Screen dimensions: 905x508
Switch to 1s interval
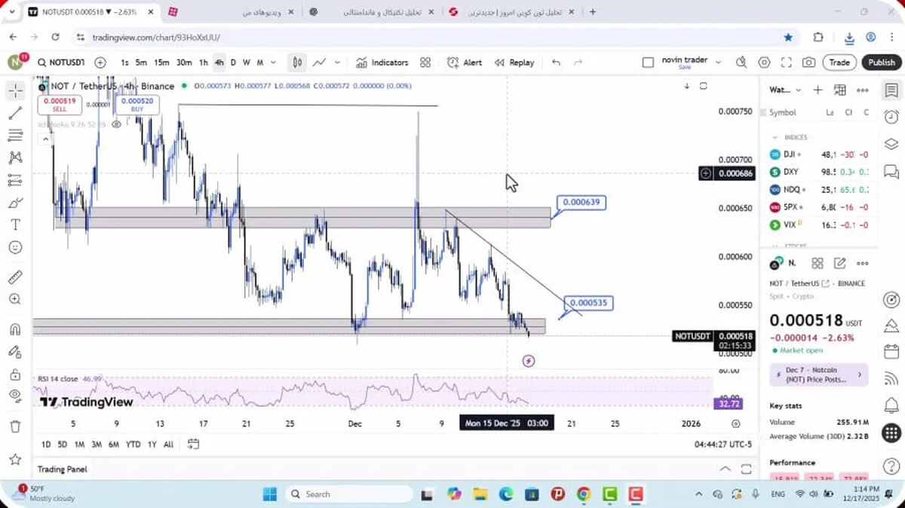(124, 63)
